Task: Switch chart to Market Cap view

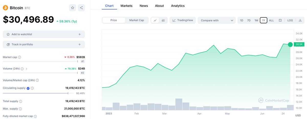Action: [x=137, y=20]
